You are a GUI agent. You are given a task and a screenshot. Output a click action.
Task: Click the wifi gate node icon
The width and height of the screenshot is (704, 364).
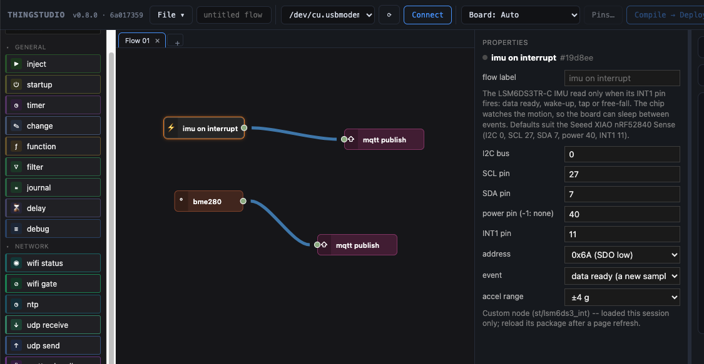click(16, 284)
